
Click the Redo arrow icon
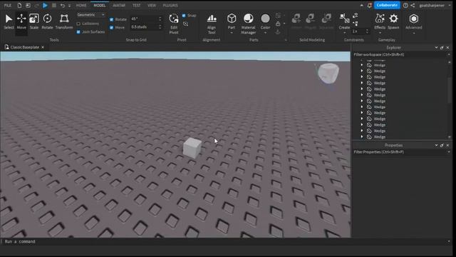coord(36,5)
